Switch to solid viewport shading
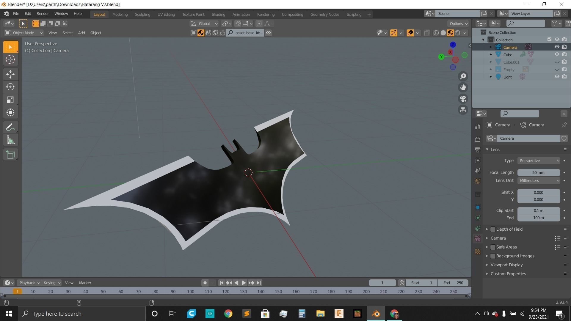571x321 pixels. click(x=443, y=33)
